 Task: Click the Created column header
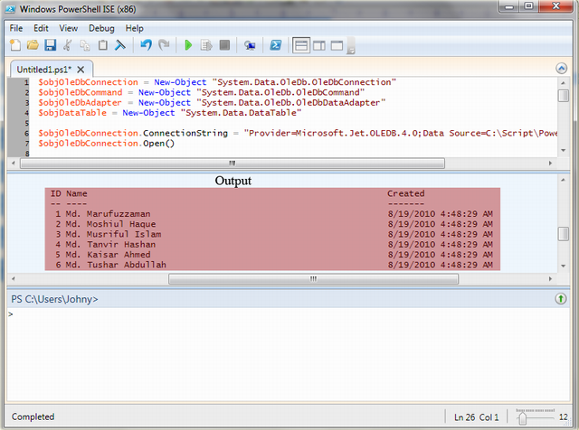pos(406,193)
